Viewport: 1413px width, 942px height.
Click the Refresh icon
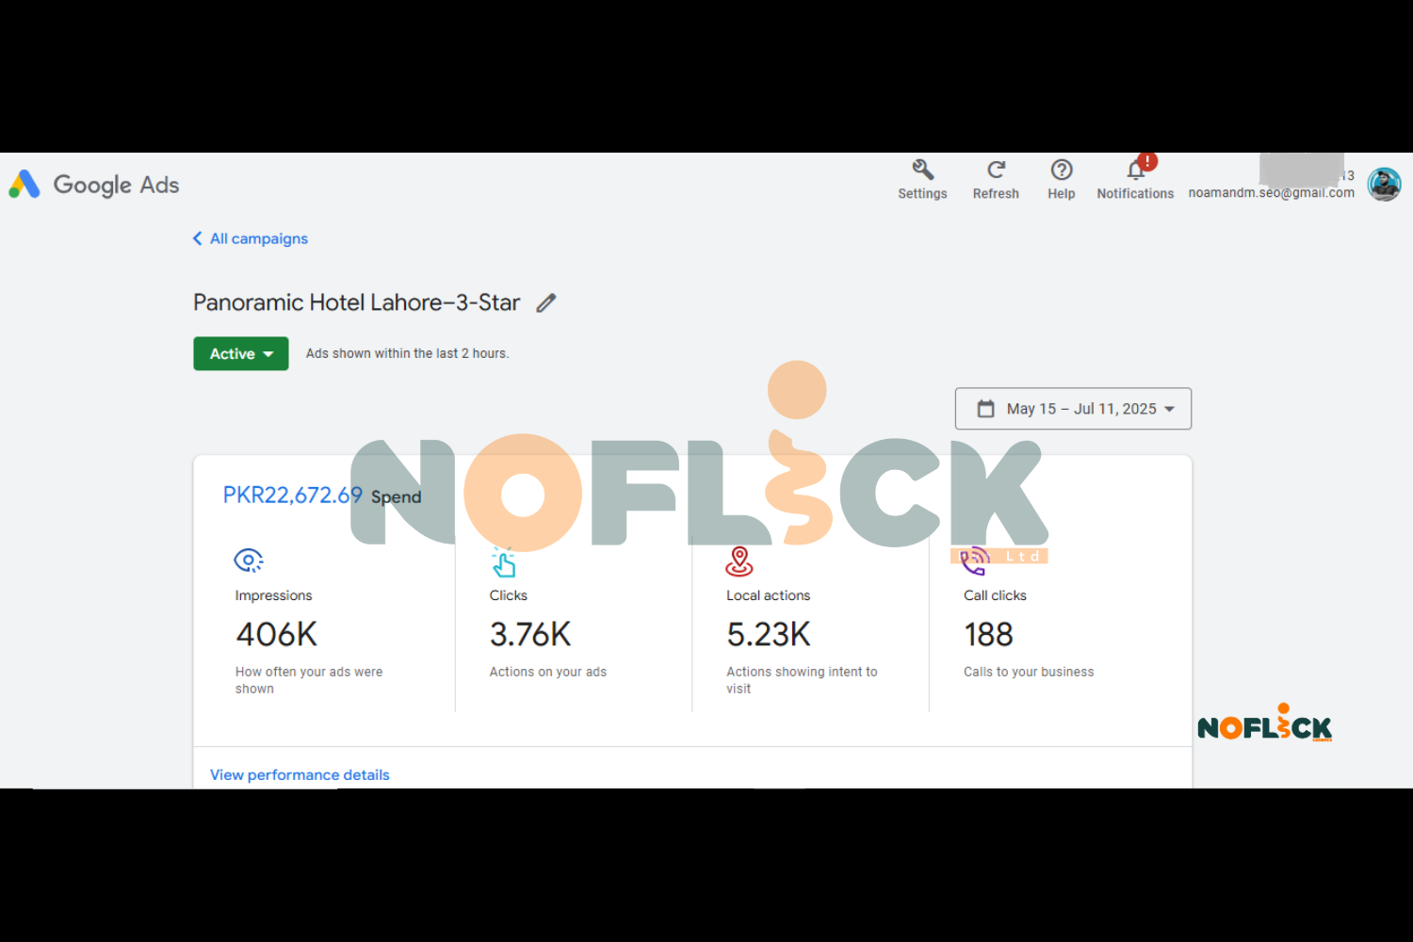pyautogui.click(x=996, y=170)
